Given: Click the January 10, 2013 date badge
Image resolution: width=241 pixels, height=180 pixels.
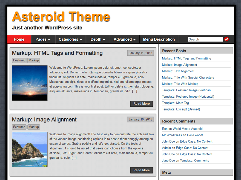Looking at the screenshot, I should 140,119.
